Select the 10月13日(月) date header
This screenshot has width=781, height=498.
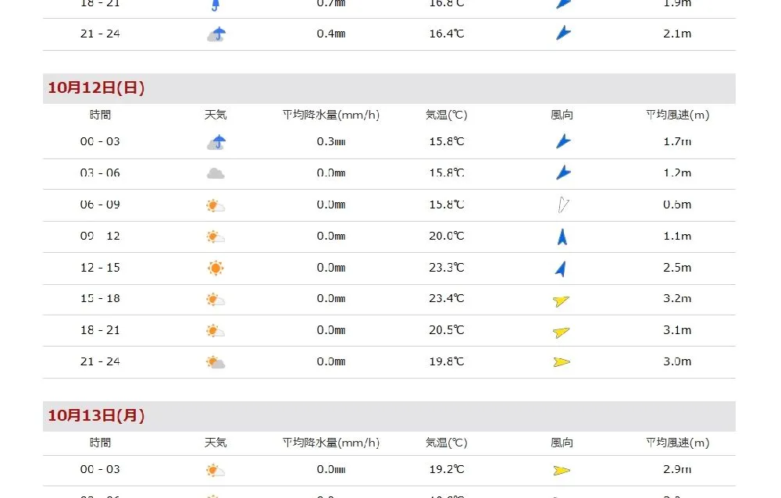(x=96, y=416)
